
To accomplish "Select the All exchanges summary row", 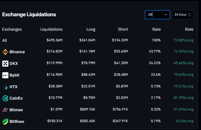I will pyautogui.click(x=5, y=40).
